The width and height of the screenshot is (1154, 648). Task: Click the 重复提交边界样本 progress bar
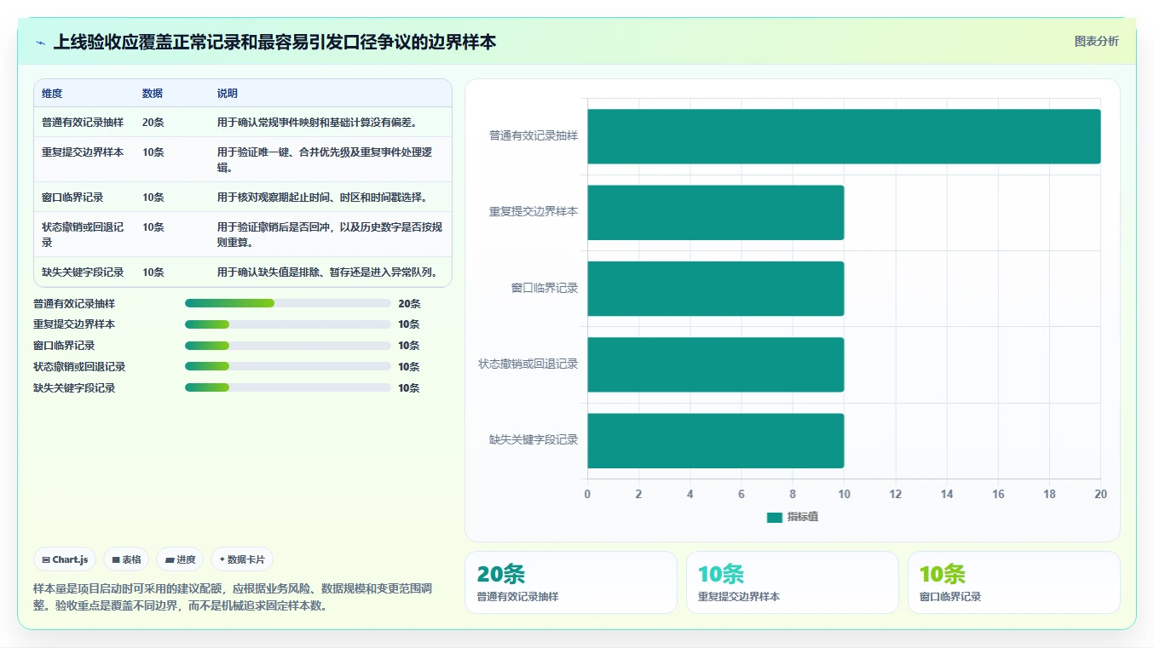click(288, 324)
